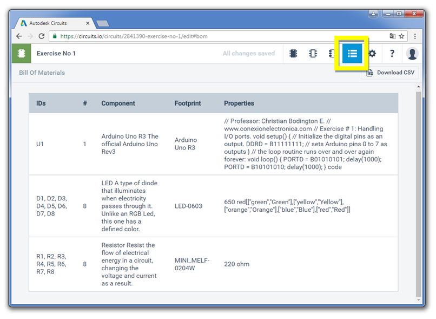Click the LED-0603 footprint cell
The image size is (436, 319).
[188, 206]
